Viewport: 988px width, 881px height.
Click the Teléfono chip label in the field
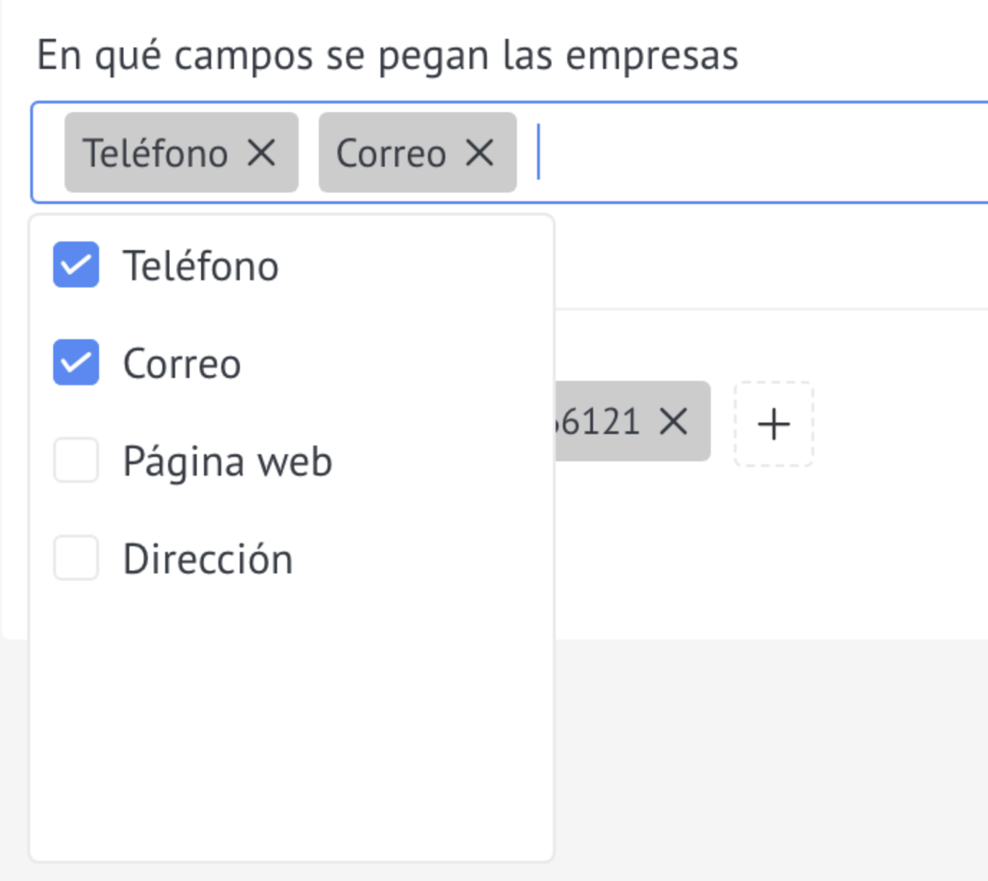point(156,153)
